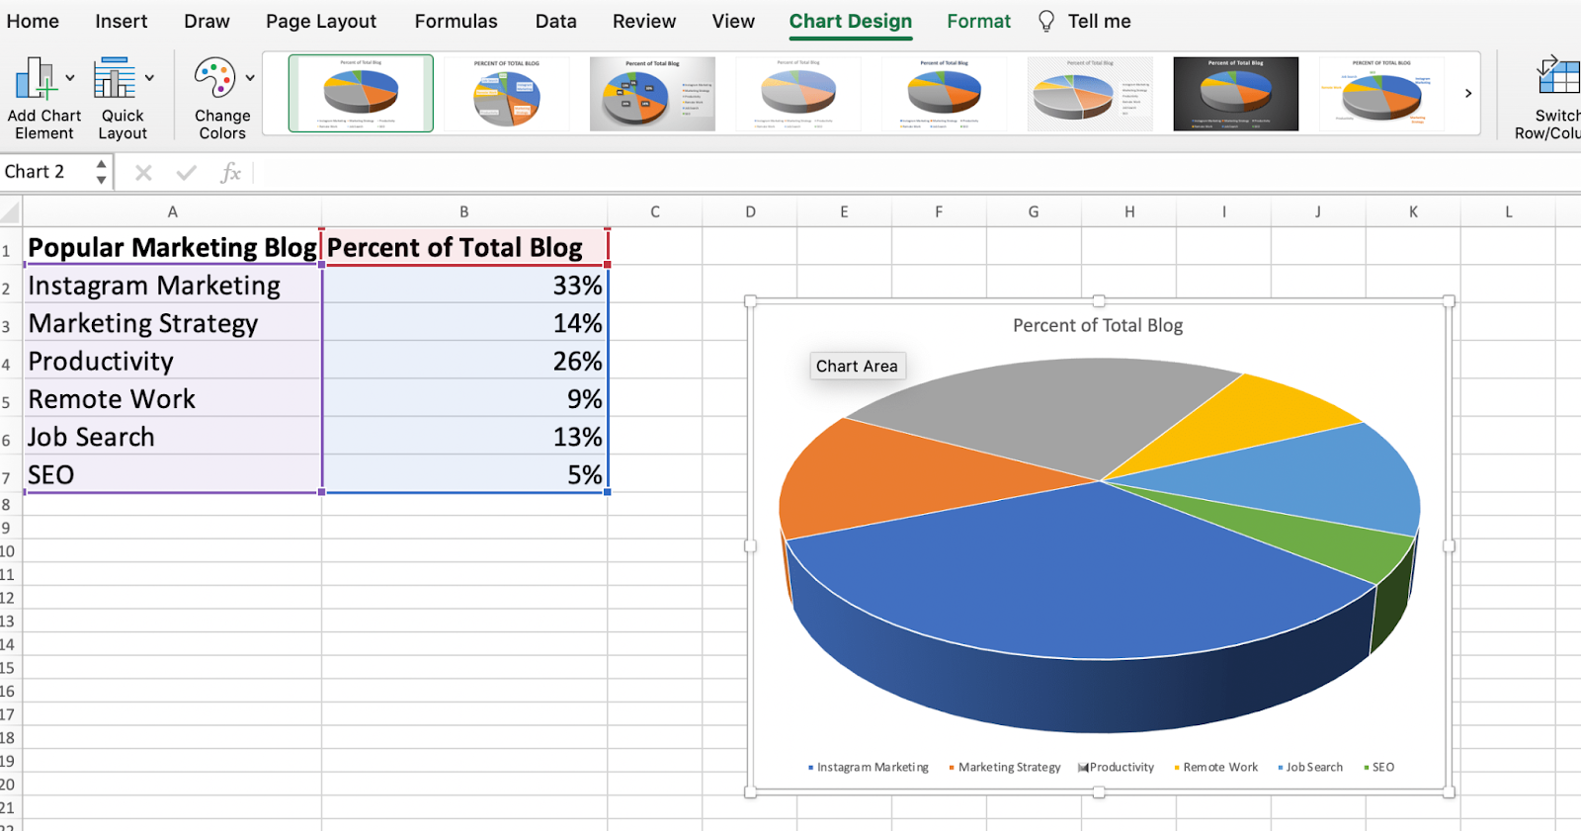This screenshot has width=1581, height=831.
Task: Choose the last visible chart style thumbnail
Action: pyautogui.click(x=1381, y=94)
